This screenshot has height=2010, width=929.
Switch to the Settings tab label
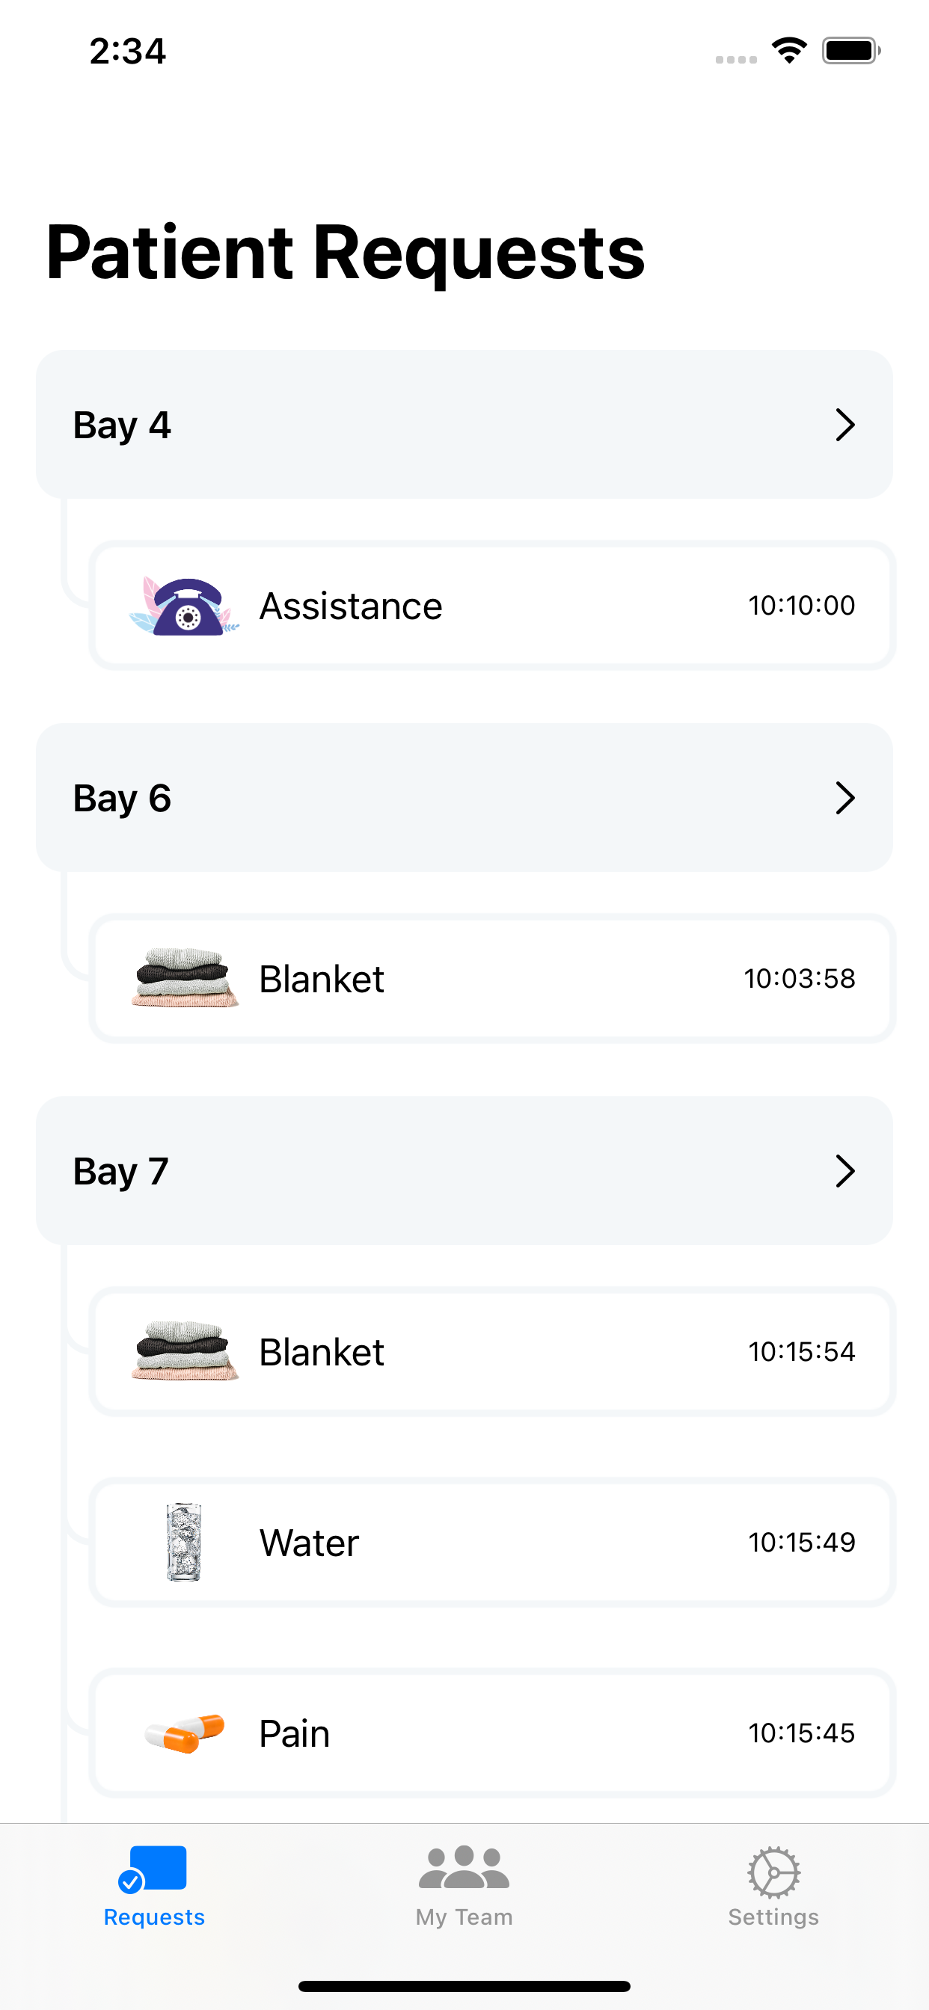(773, 1917)
